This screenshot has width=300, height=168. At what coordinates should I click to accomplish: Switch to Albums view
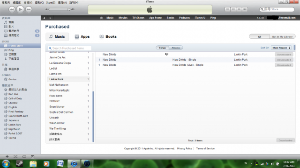[x=176, y=48]
